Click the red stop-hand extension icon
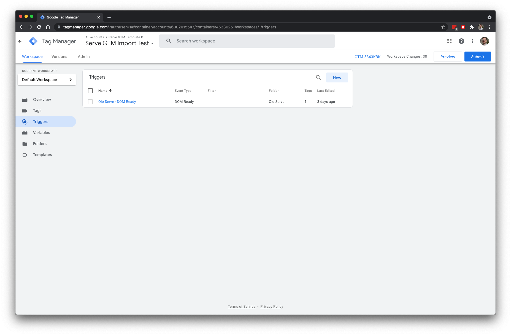511x335 pixels. (x=463, y=27)
